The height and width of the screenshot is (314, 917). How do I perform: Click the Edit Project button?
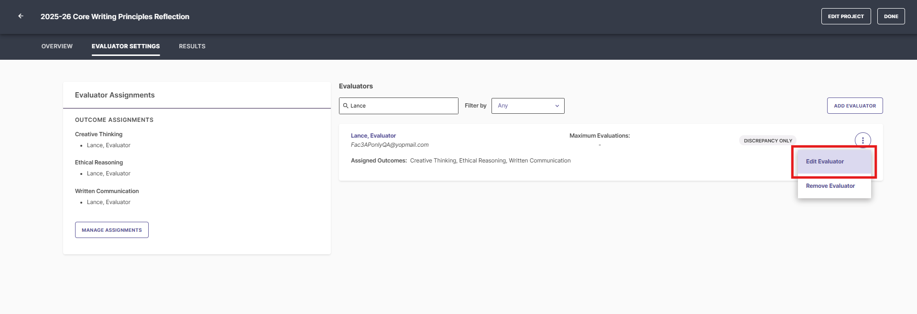click(x=846, y=16)
